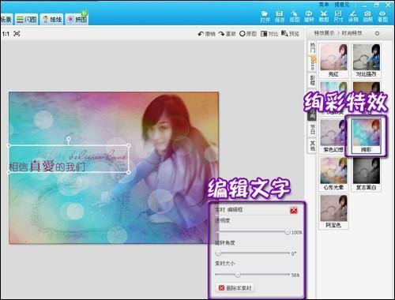Image resolution: width=395 pixels, height=300 pixels.
Task: Redo with the 重做 arrow button
Action: click(x=227, y=34)
